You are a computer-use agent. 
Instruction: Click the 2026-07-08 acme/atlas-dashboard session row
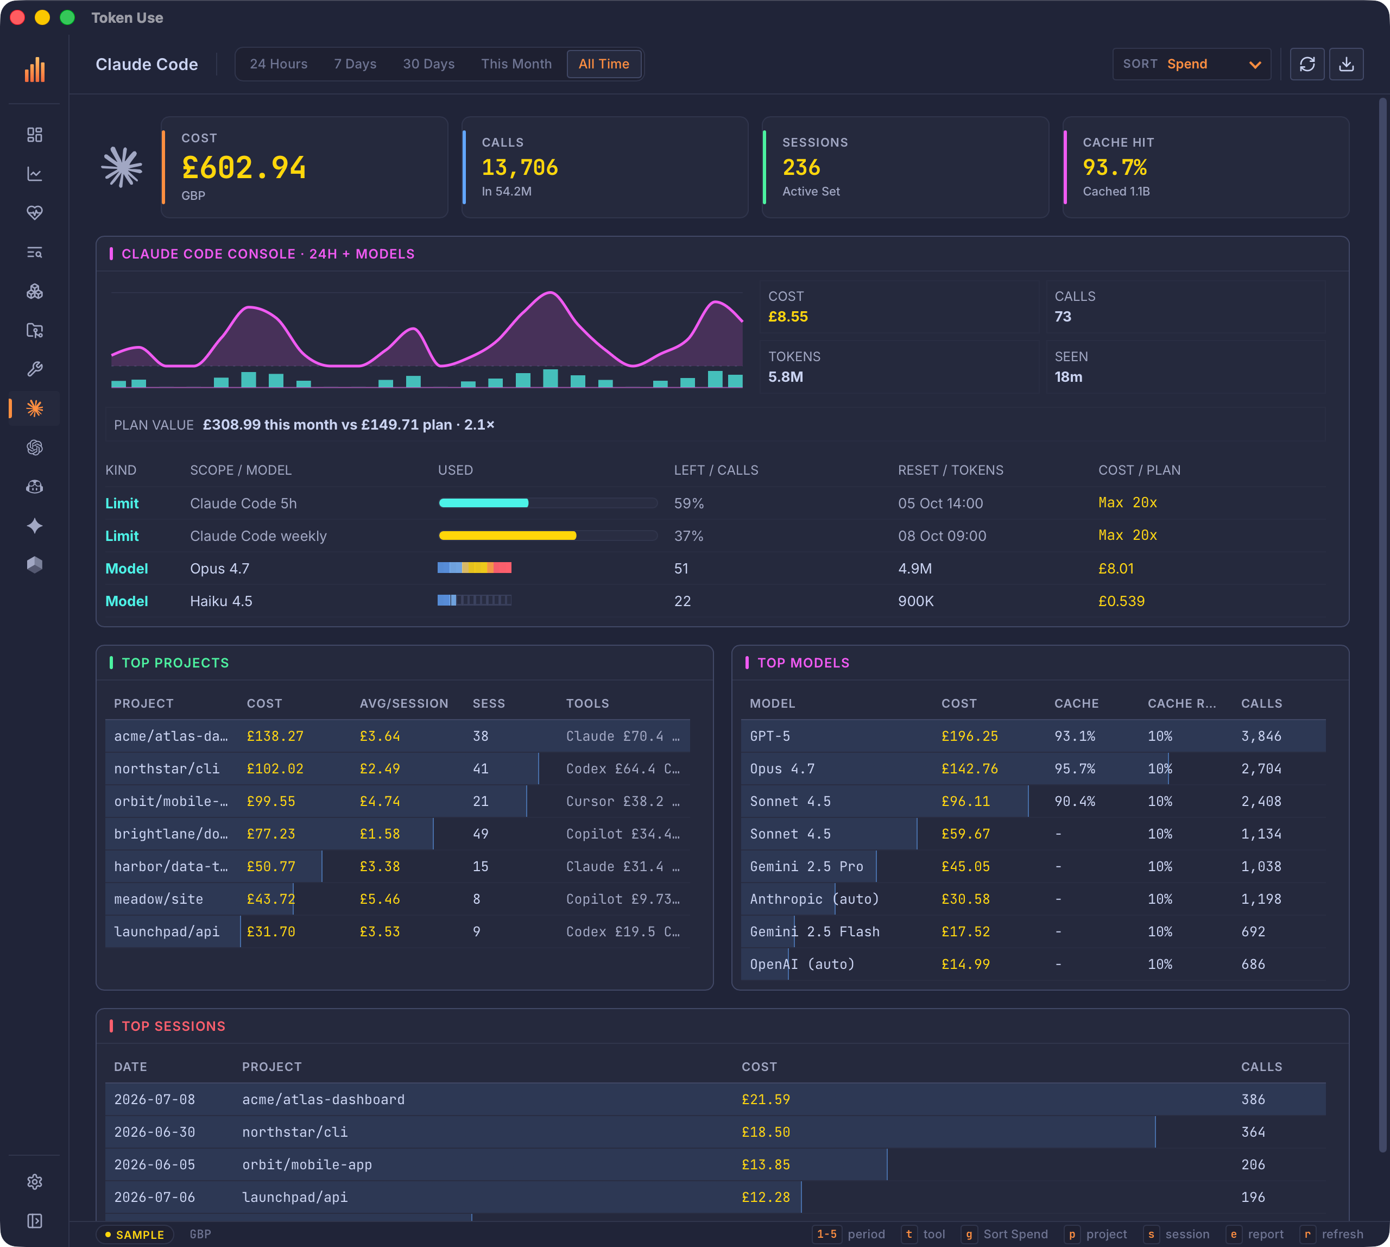[x=715, y=1099]
